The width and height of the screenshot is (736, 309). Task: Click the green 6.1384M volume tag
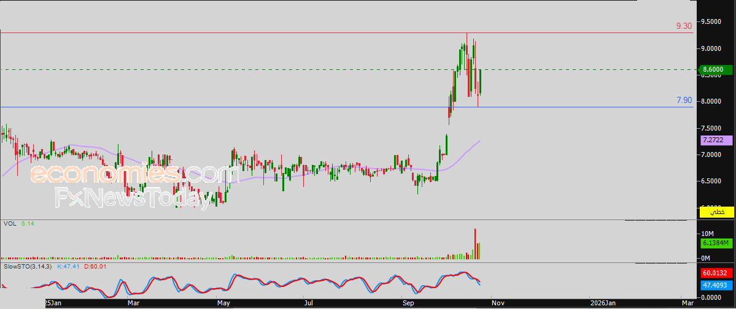pos(716,243)
